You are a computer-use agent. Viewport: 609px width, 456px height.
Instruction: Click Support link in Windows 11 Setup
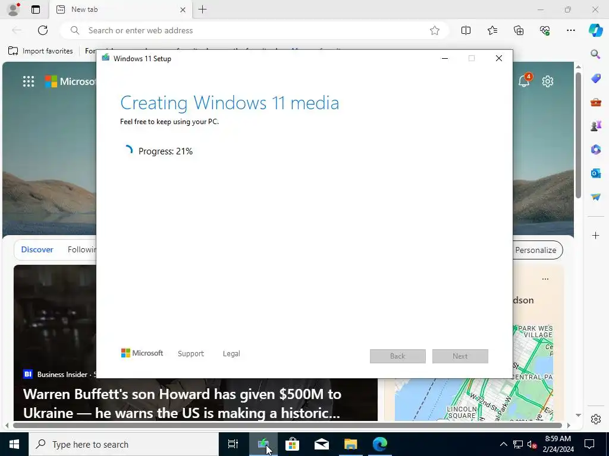point(191,354)
